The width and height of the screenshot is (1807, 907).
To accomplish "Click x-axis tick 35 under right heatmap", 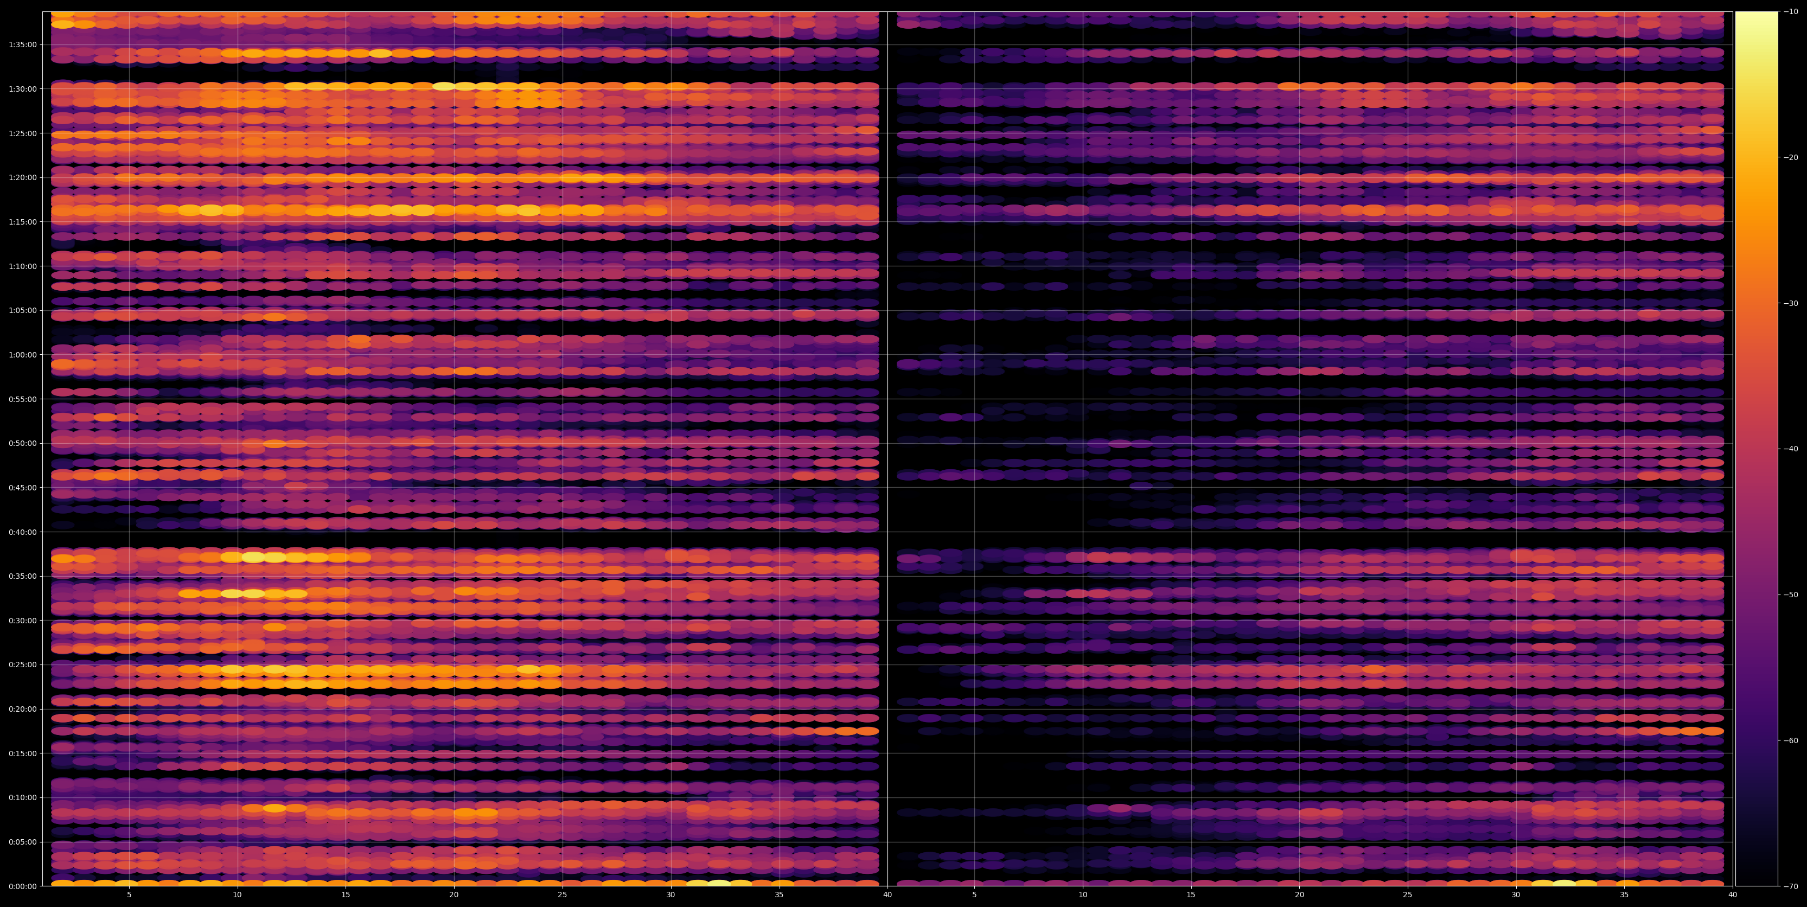I will pyautogui.click(x=1625, y=895).
